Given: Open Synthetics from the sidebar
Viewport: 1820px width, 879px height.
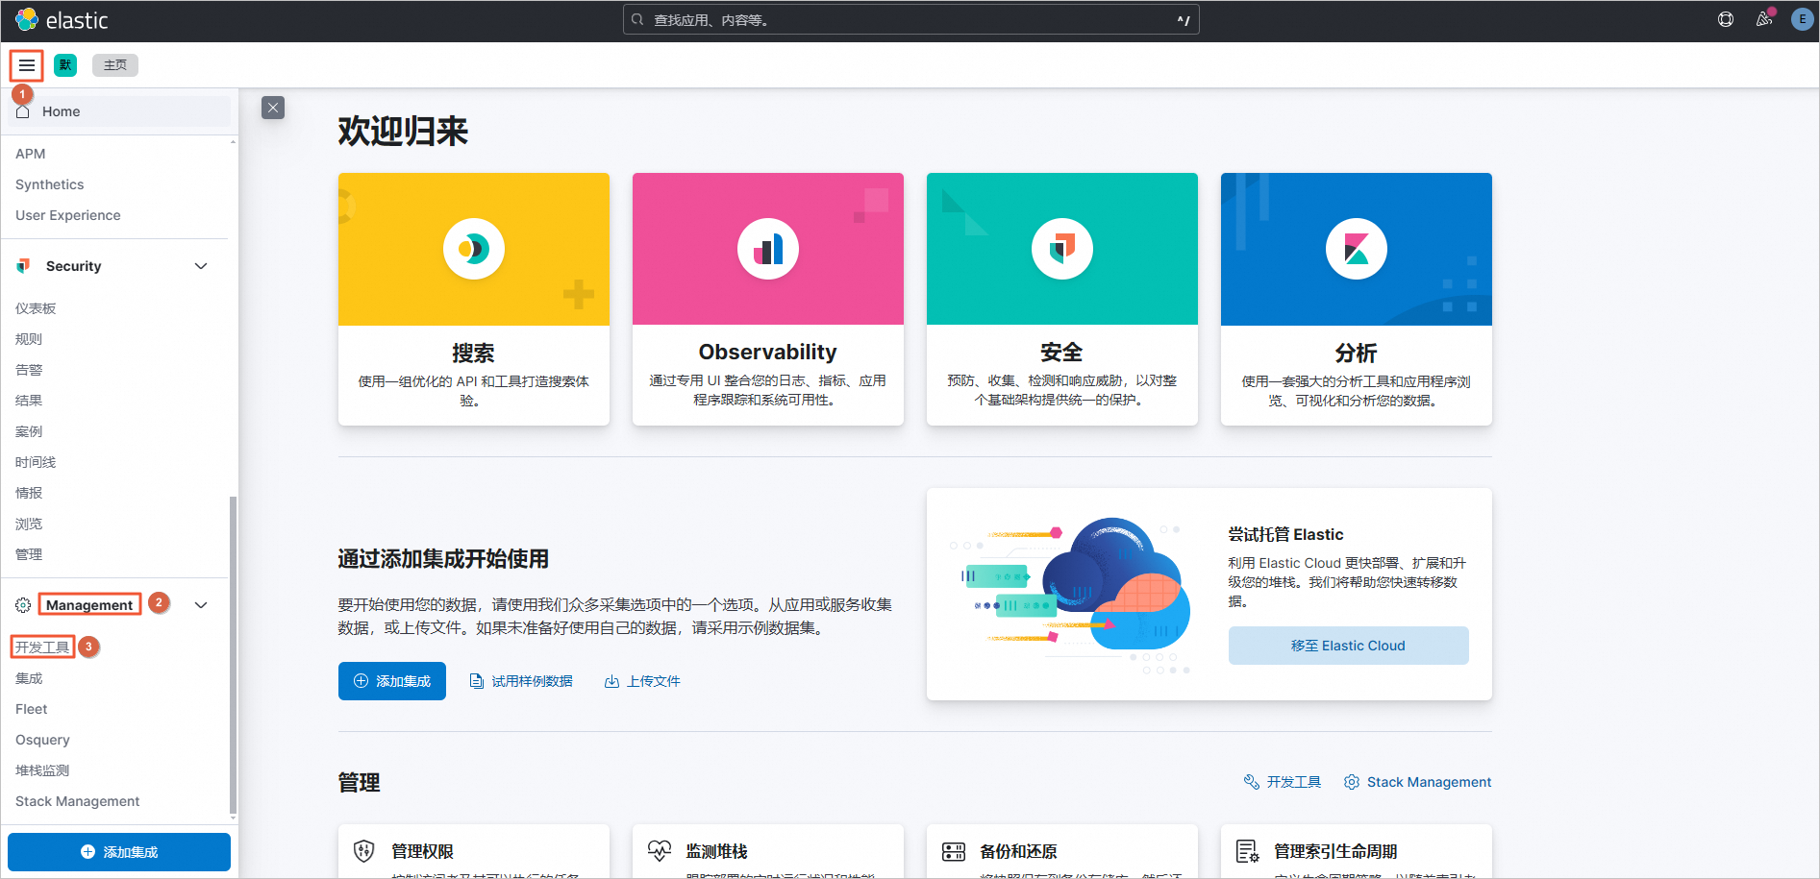Looking at the screenshot, I should click(x=50, y=184).
